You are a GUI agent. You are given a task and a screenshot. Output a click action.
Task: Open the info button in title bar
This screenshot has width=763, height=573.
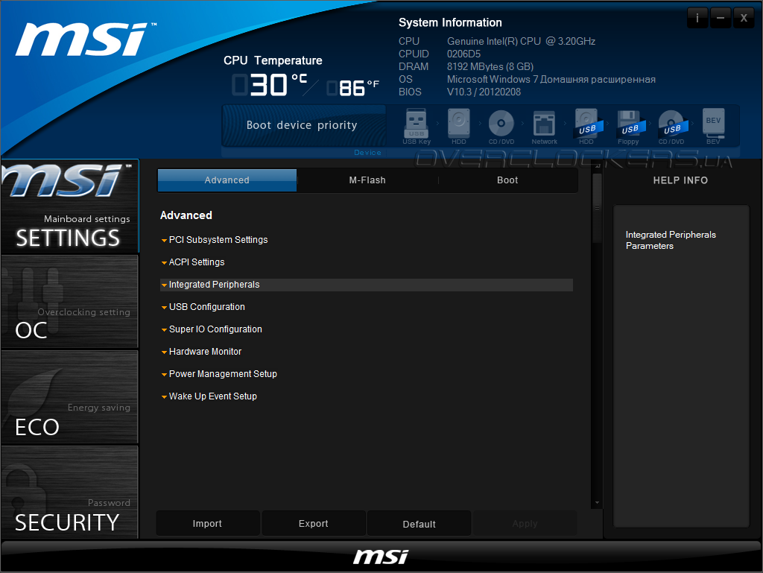click(x=697, y=18)
